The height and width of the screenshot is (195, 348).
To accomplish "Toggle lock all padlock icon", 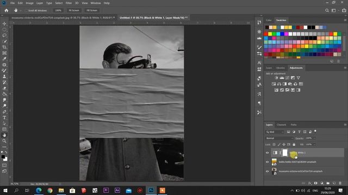I will click(294, 145).
